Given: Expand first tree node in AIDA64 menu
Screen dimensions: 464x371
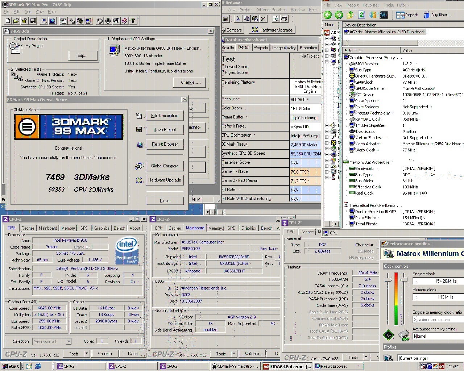Looking at the screenshot, I should (327, 38).
